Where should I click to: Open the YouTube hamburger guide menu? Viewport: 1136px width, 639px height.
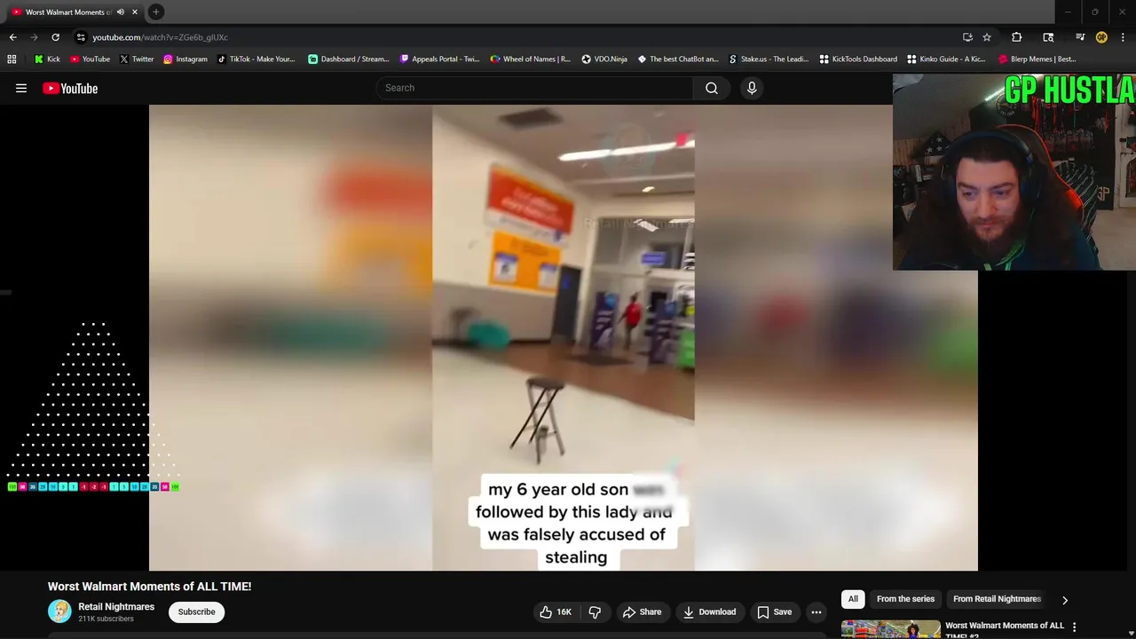click(x=21, y=88)
